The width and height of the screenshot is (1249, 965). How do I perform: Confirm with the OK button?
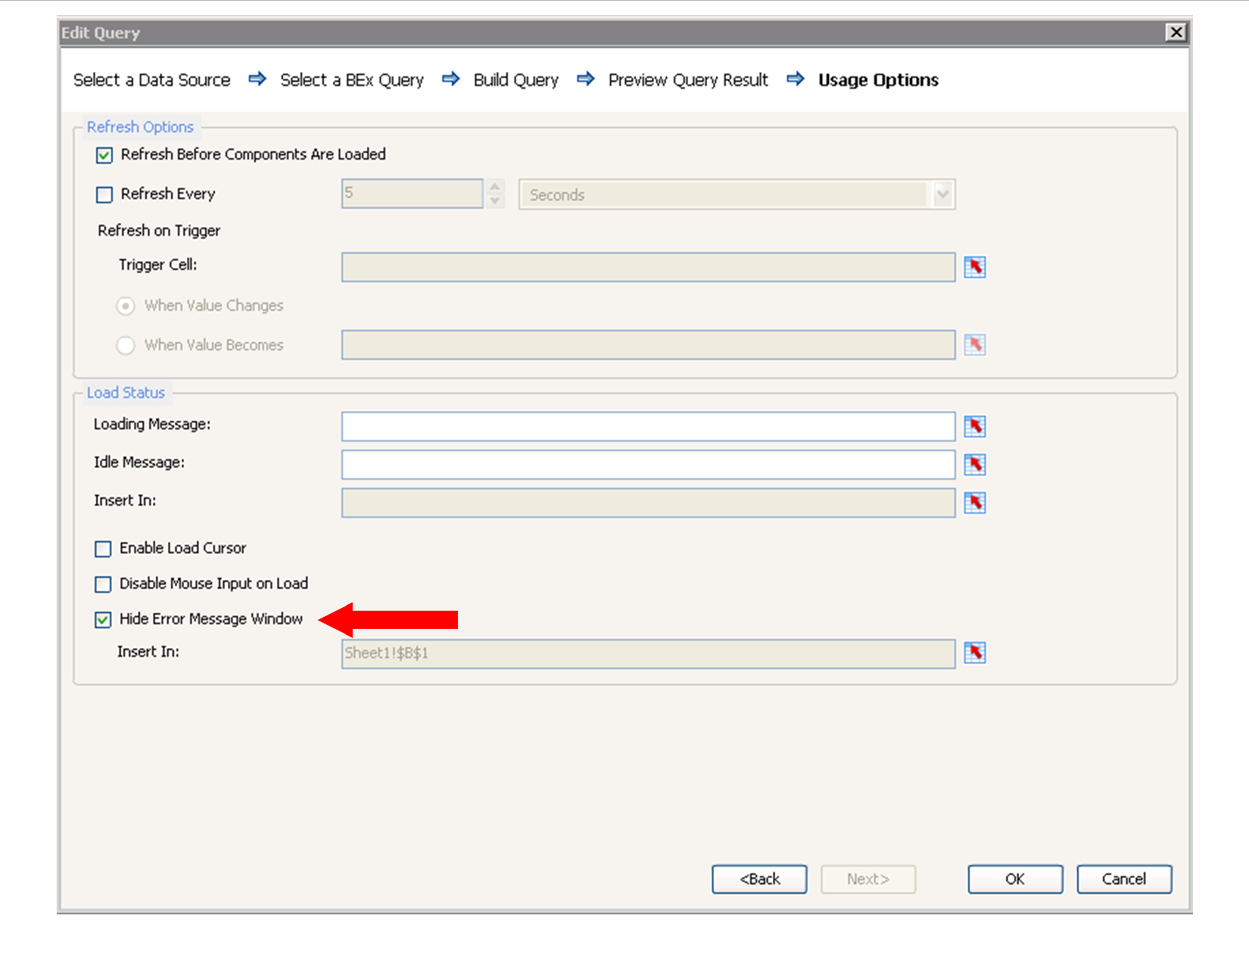click(x=1015, y=879)
